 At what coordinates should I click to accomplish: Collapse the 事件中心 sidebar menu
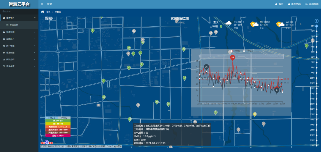click(19, 18)
